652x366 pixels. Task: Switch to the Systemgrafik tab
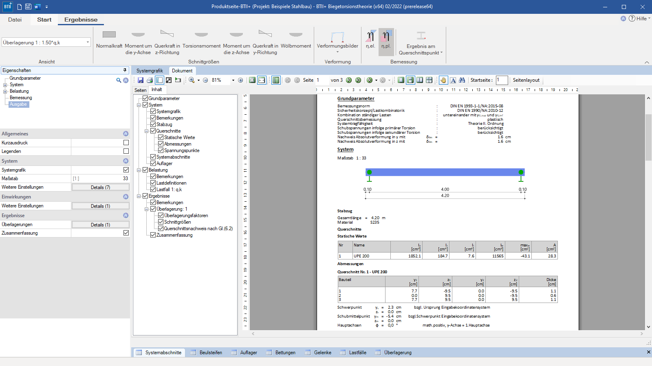[150, 71]
